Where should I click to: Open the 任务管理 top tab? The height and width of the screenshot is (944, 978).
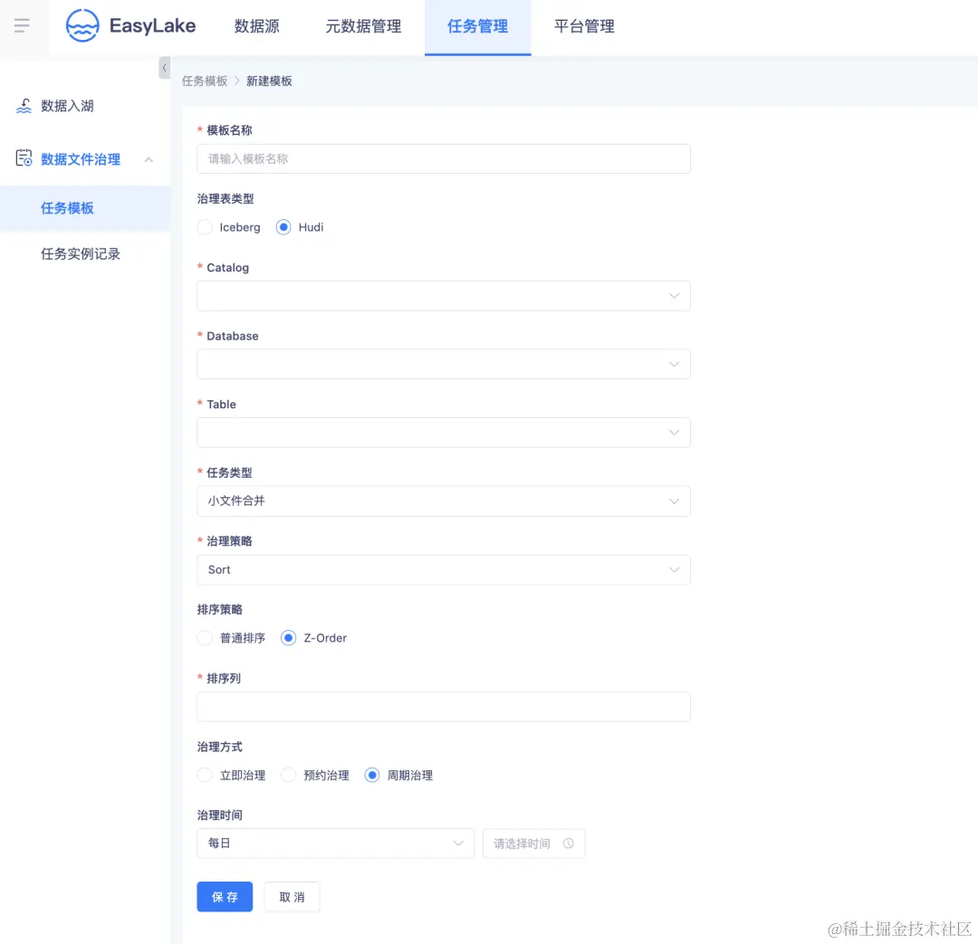(x=478, y=26)
